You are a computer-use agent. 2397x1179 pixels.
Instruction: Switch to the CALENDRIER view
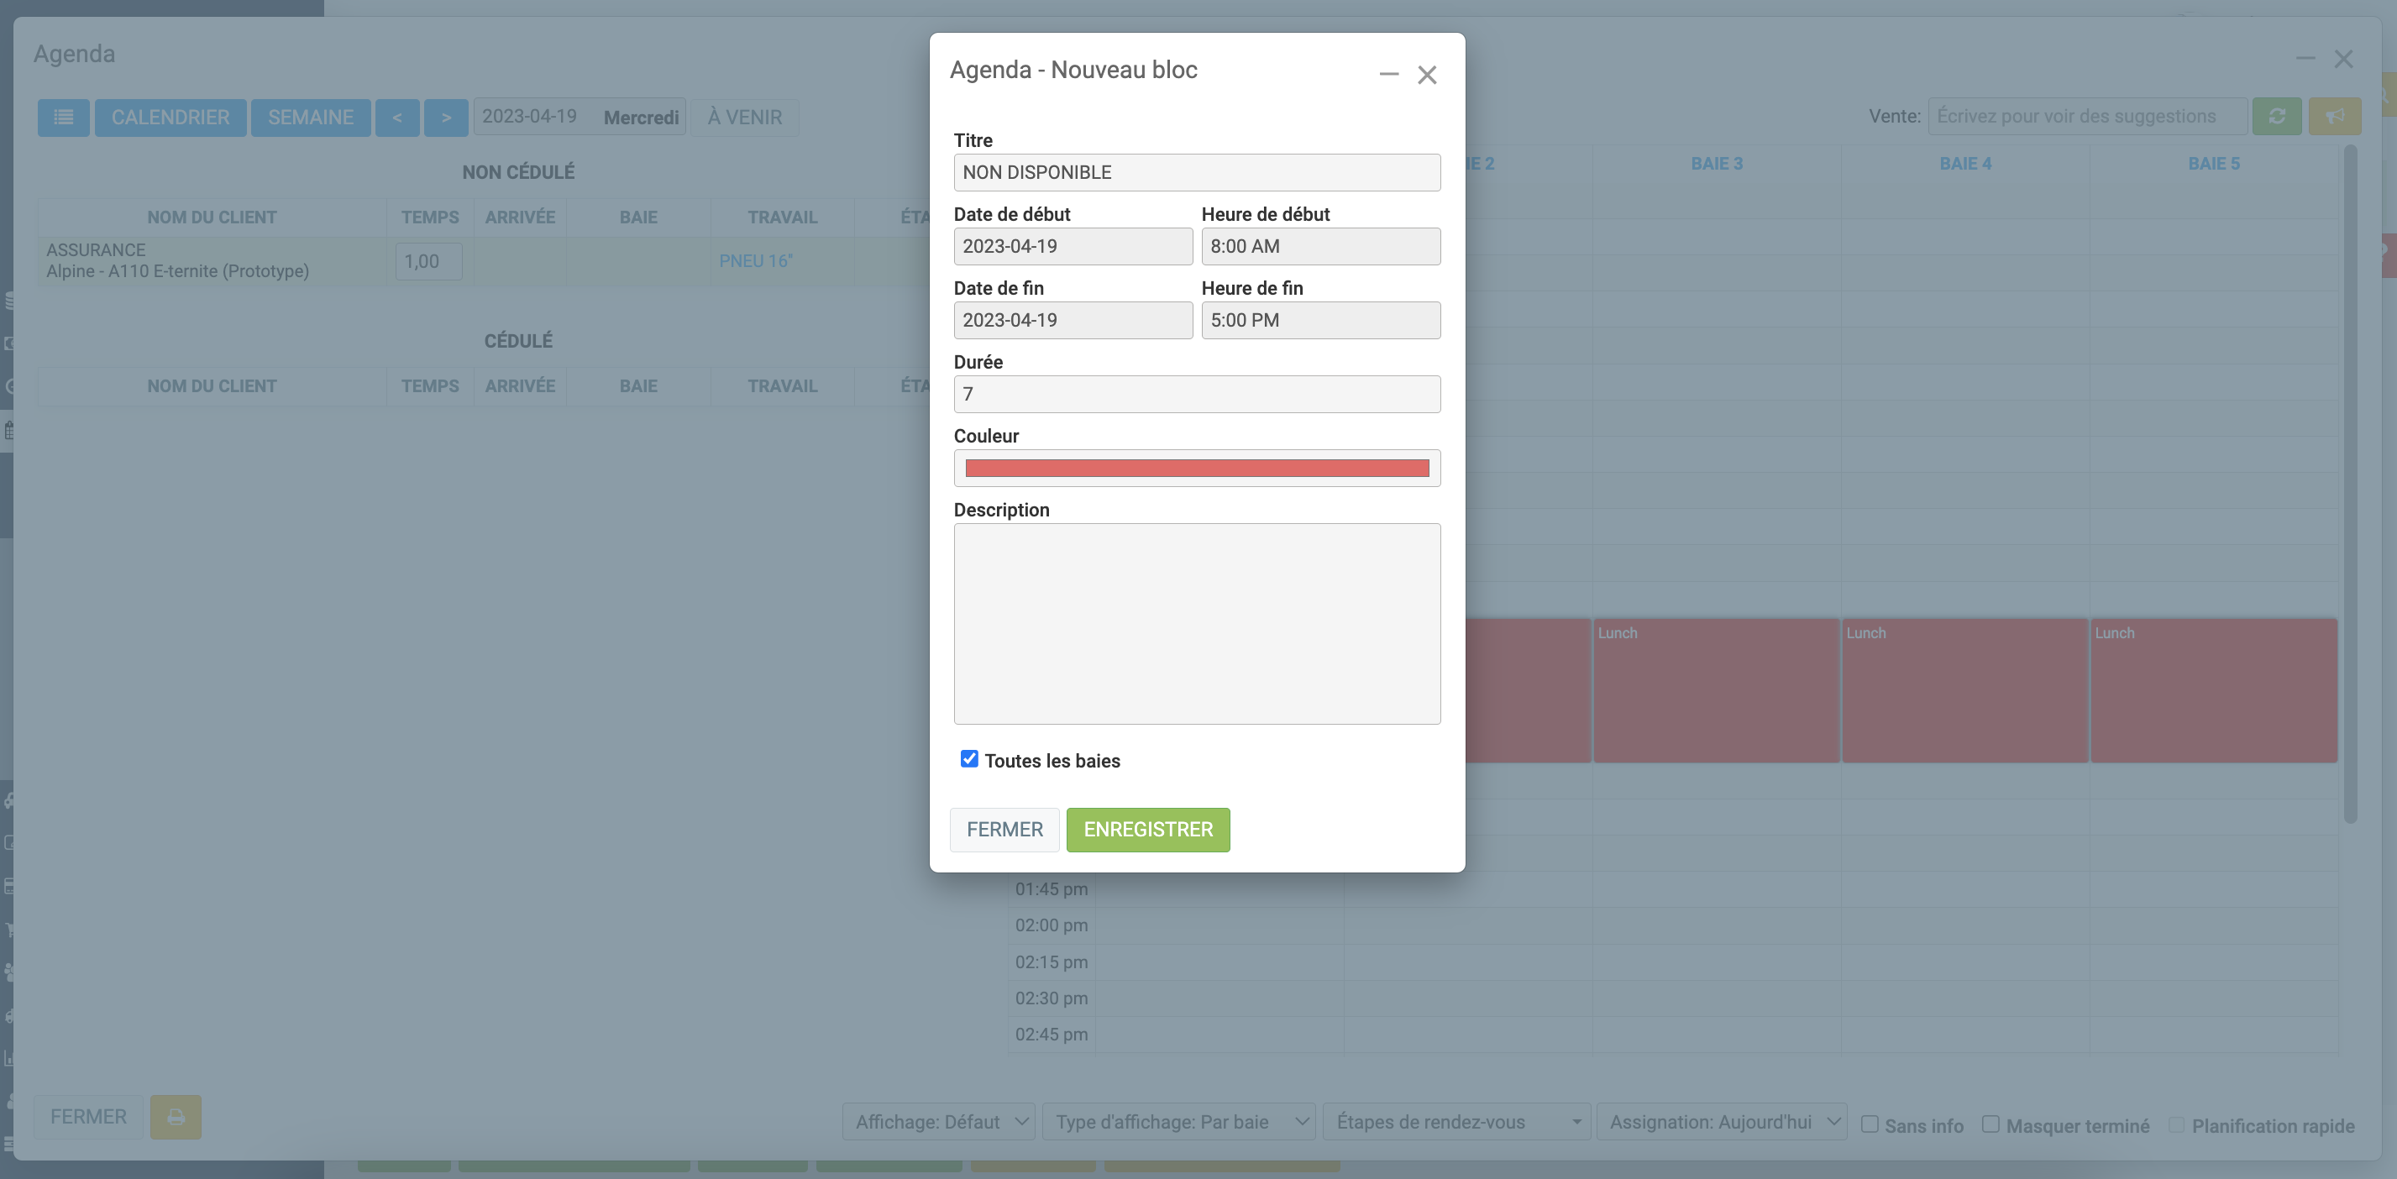pyautogui.click(x=170, y=118)
